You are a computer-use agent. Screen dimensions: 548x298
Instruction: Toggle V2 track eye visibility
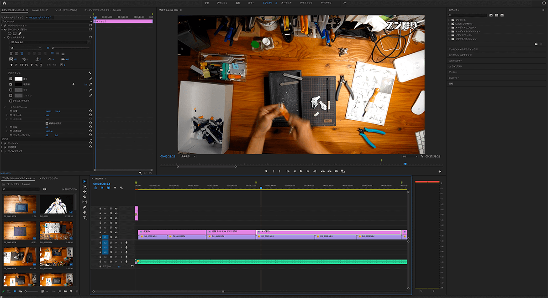click(116, 232)
